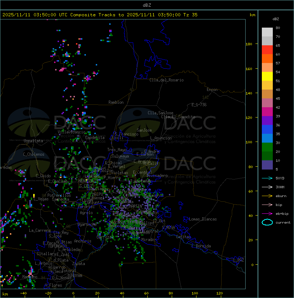The height and width of the screenshot is (298, 294).
Task: Click the 'V_Flores' map label
Action: point(53,285)
